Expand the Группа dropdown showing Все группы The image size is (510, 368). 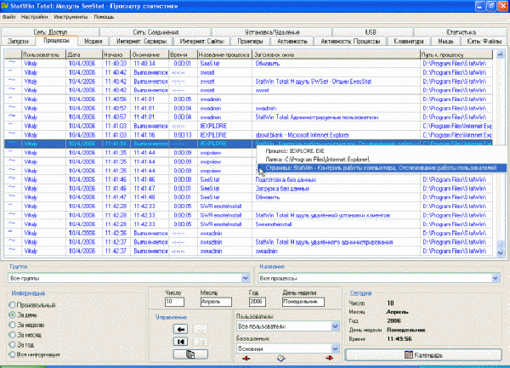click(x=243, y=278)
